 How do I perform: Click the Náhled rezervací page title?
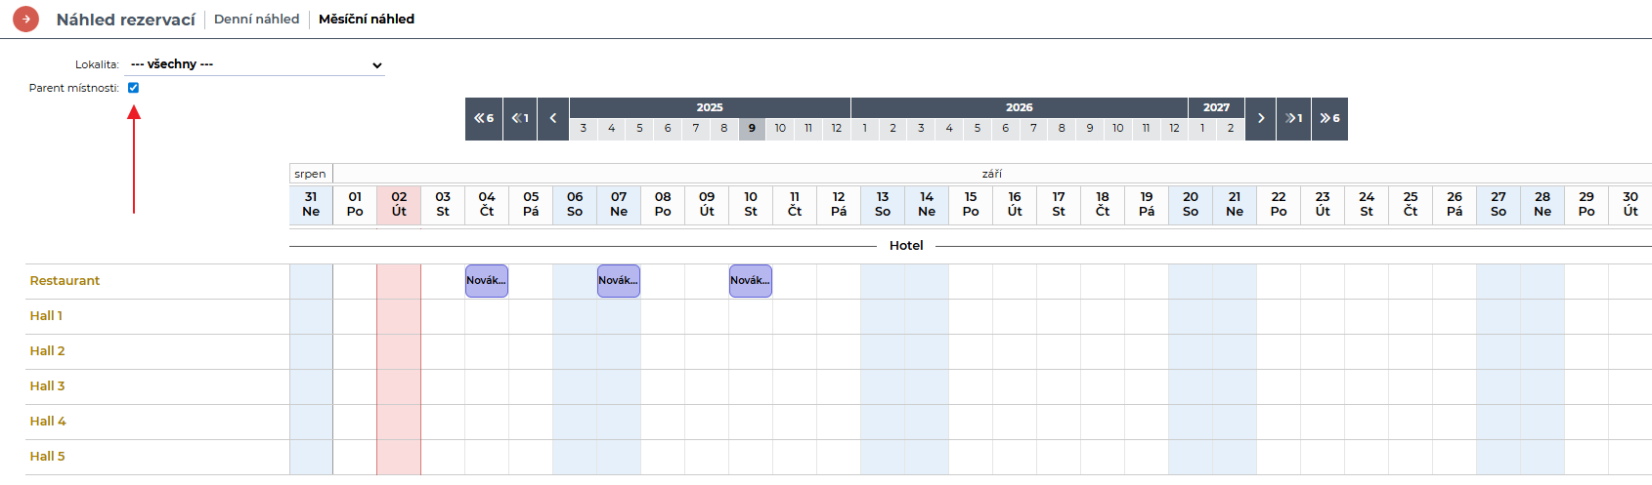[125, 20]
